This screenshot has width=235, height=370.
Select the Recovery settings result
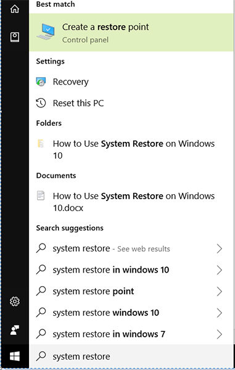pyautogui.click(x=131, y=82)
